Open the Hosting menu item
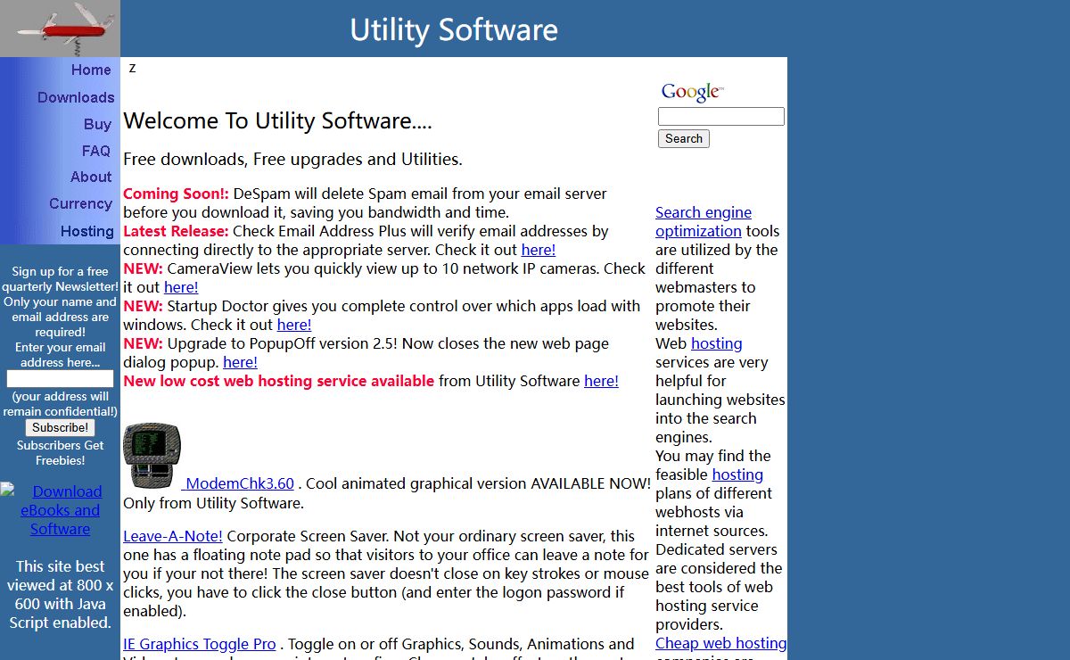Viewport: 1070px width, 660px height. point(87,231)
